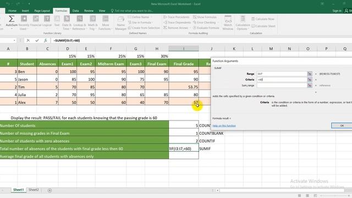The height and width of the screenshot is (198, 352).
Task: Open Lookup & Reference functions menu
Action: (x=79, y=23)
